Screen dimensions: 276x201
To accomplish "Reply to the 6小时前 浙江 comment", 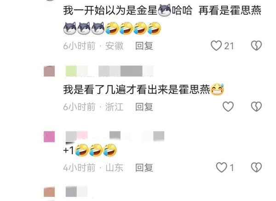I will tap(144, 107).
